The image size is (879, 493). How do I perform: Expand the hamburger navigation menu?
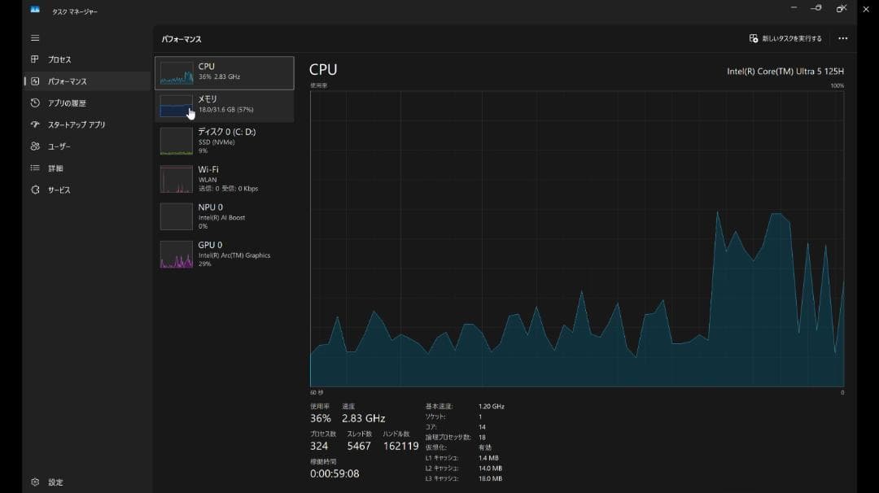[35, 38]
